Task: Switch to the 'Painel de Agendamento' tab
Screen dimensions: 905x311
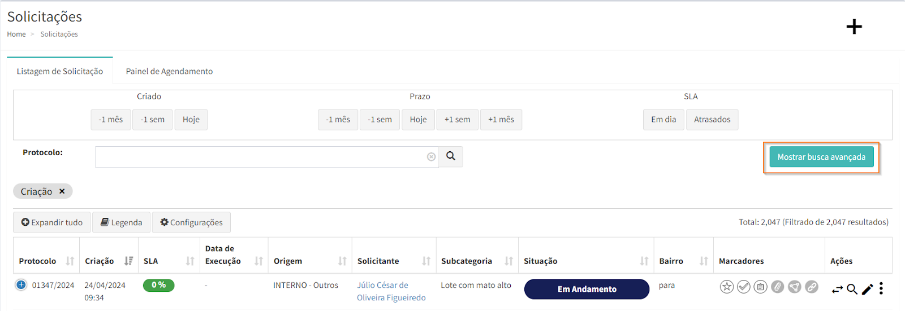Action: coord(169,71)
